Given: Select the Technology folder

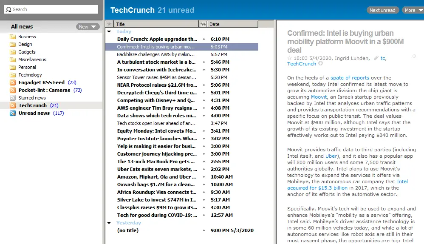Looking at the screenshot, I should tap(30, 75).
